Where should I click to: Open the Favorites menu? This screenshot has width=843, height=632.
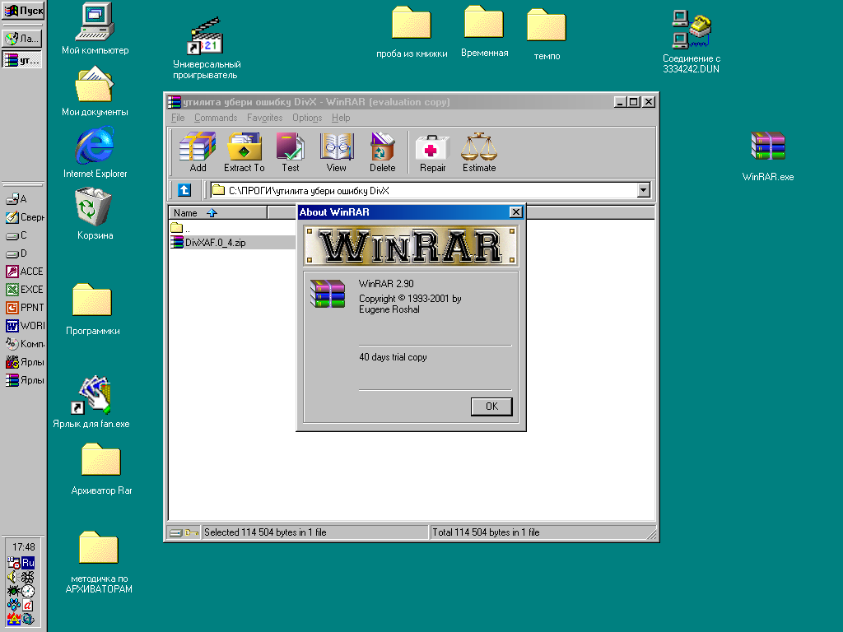click(x=264, y=118)
